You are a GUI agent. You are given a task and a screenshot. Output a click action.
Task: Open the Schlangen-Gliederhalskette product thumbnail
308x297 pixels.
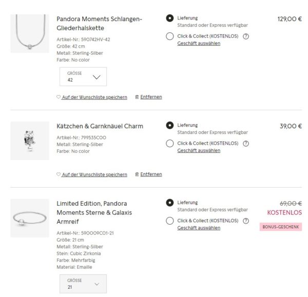click(30, 33)
